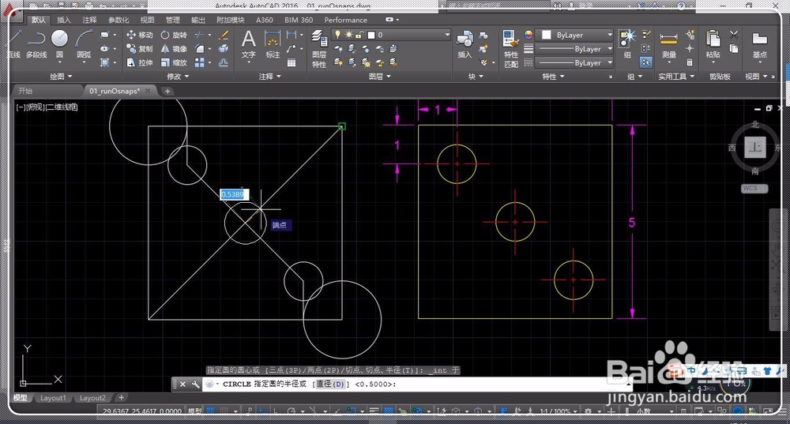Click the Dimension (标注) tool
The height and width of the screenshot is (424, 790).
tap(273, 44)
